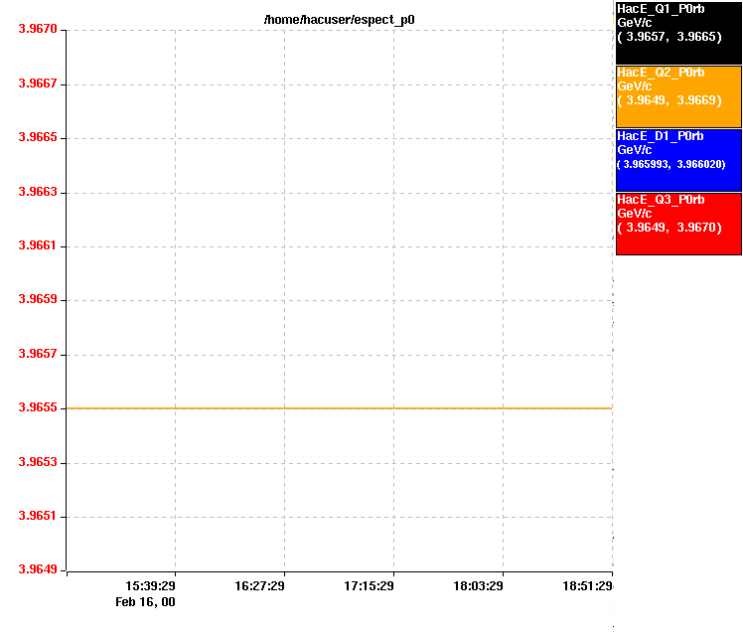Select the orange HacE_Q2_P0rb legend entry
743x638 pixels.
point(678,95)
